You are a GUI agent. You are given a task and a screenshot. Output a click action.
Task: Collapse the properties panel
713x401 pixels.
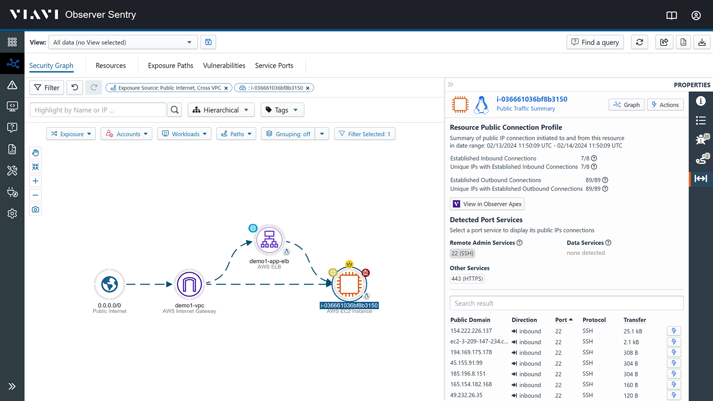[x=451, y=84]
